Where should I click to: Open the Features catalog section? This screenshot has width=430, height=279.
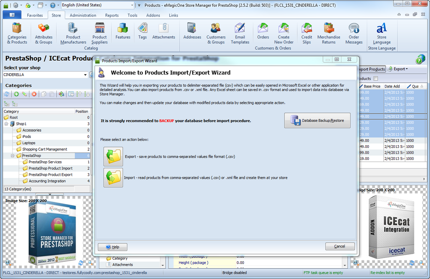pyautogui.click(x=123, y=31)
